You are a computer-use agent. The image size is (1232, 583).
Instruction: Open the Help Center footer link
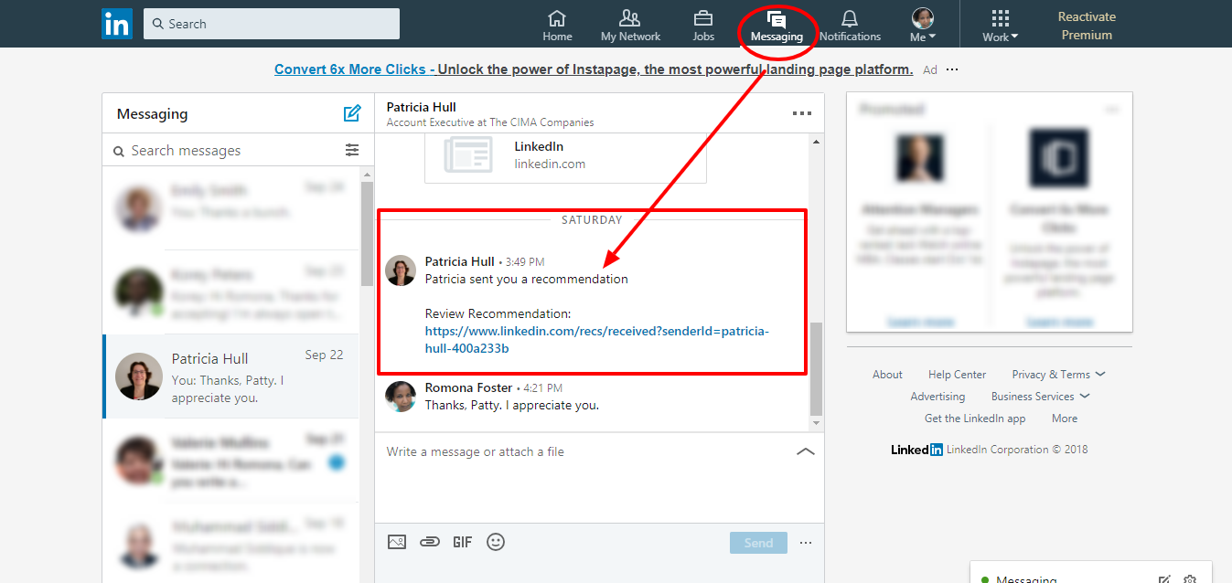958,375
